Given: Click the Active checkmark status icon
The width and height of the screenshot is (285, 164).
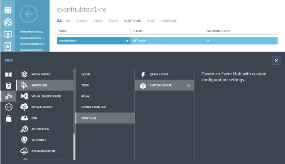Looking at the screenshot, I should pos(135,41).
